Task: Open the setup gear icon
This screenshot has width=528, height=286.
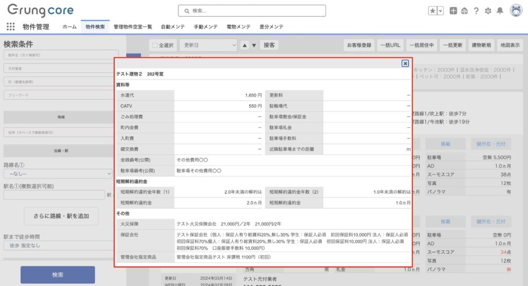Action: (488, 11)
